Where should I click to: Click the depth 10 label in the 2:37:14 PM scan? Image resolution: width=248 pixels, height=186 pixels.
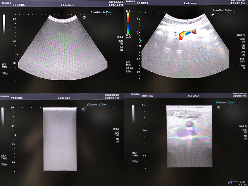(14, 63)
